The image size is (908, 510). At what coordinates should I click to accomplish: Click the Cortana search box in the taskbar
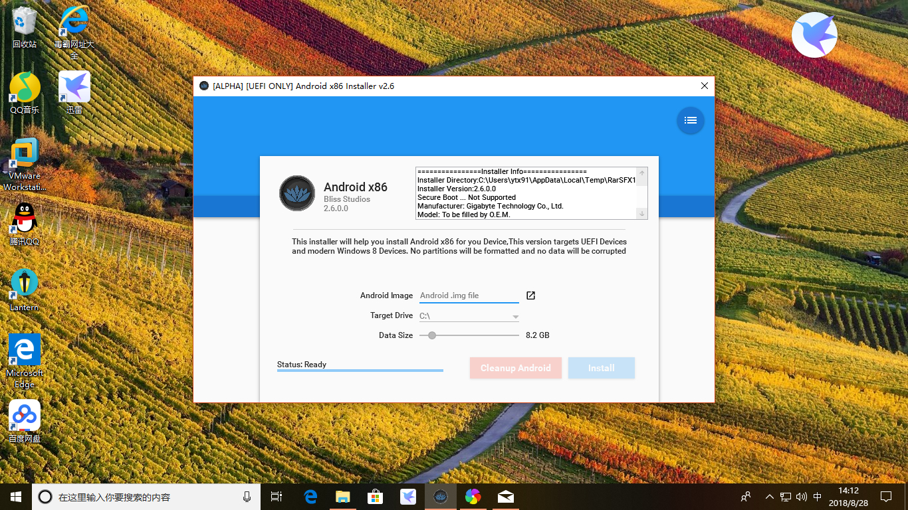coord(146,497)
